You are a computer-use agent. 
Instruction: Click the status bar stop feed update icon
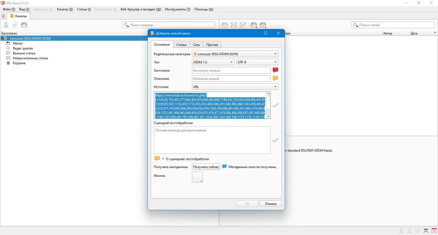[418, 230]
